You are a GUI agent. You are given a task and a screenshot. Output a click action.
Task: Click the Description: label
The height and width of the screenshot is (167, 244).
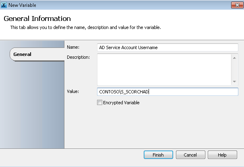point(78,57)
